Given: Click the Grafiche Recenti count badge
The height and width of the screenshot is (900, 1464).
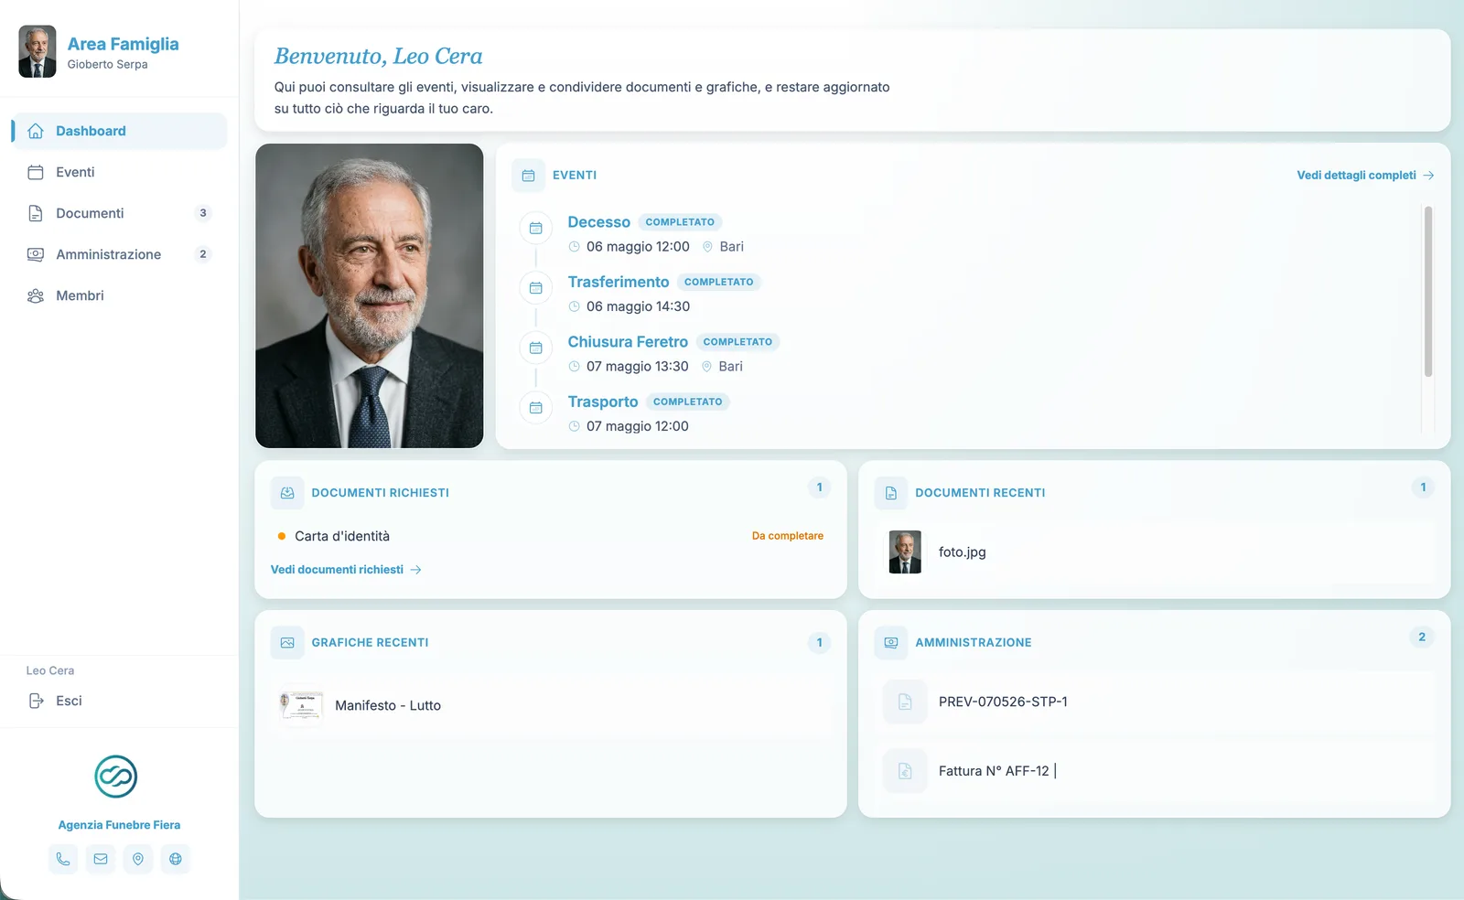Looking at the screenshot, I should (x=819, y=643).
